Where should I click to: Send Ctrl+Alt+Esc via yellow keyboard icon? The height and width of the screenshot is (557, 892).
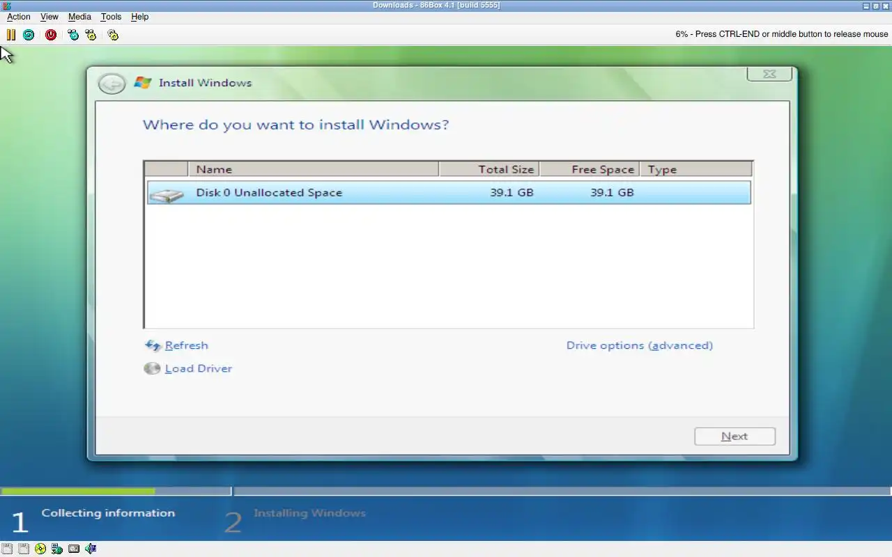click(x=91, y=35)
